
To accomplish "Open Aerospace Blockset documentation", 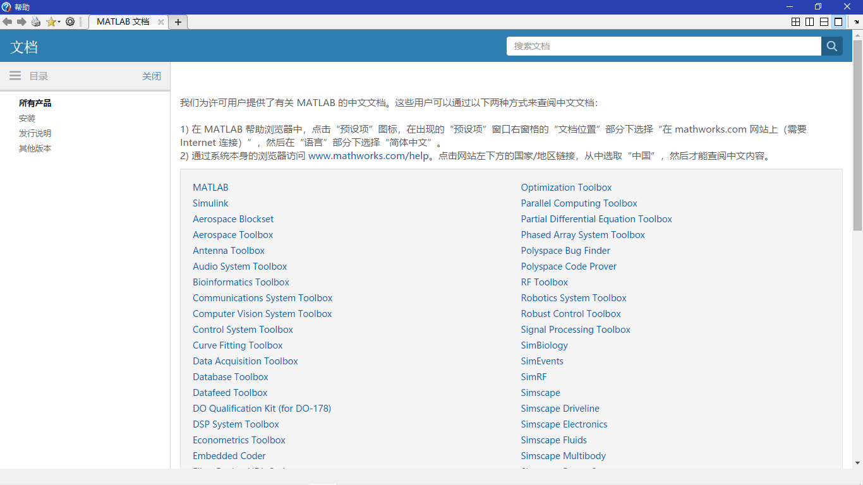I will (x=233, y=219).
